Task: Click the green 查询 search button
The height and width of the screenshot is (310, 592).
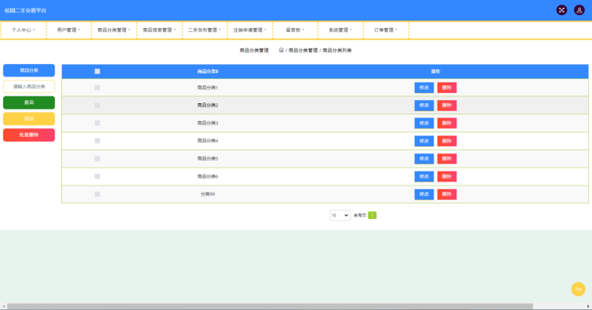Action: 29,103
